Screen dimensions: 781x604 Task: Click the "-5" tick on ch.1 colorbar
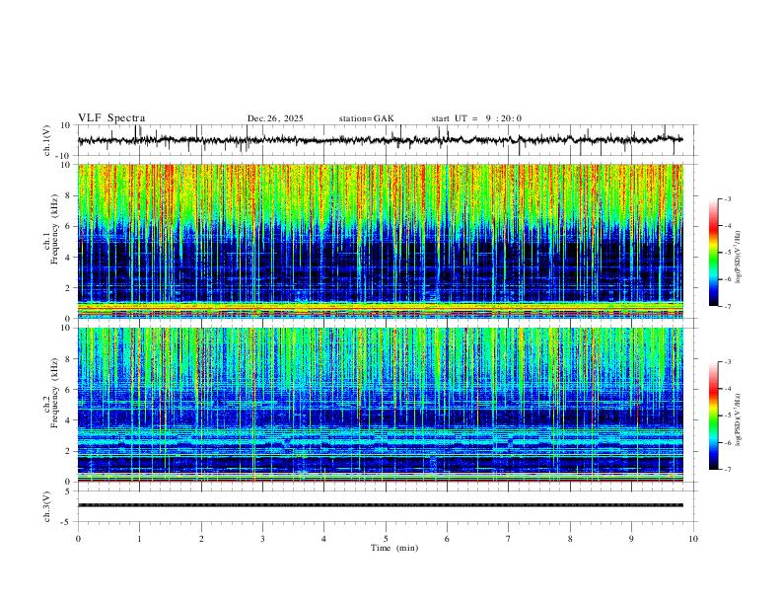click(x=727, y=253)
